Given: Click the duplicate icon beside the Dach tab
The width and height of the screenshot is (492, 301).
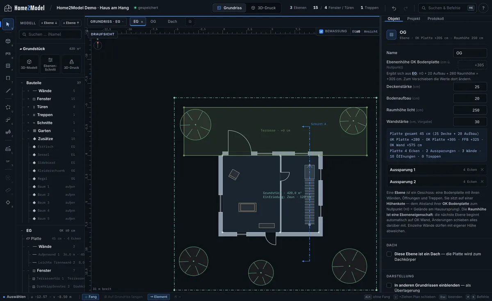Looking at the screenshot, I should tap(190, 21).
